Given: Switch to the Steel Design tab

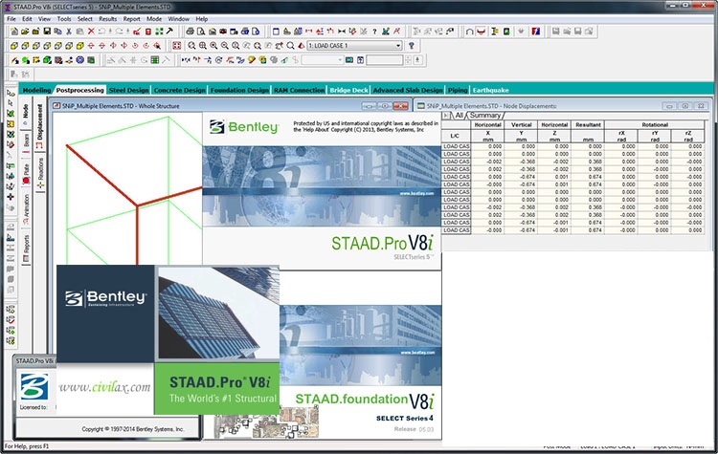Looking at the screenshot, I should 128,90.
